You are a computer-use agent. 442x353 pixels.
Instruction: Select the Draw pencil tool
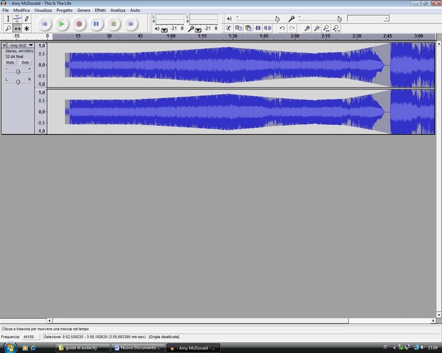[27, 19]
